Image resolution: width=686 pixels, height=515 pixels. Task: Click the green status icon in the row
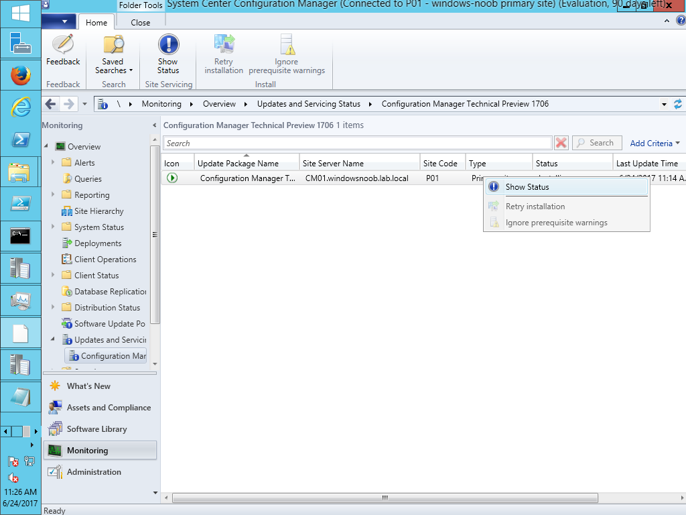coord(172,178)
